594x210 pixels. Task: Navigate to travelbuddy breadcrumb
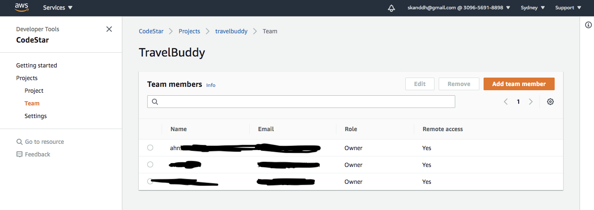tap(231, 31)
